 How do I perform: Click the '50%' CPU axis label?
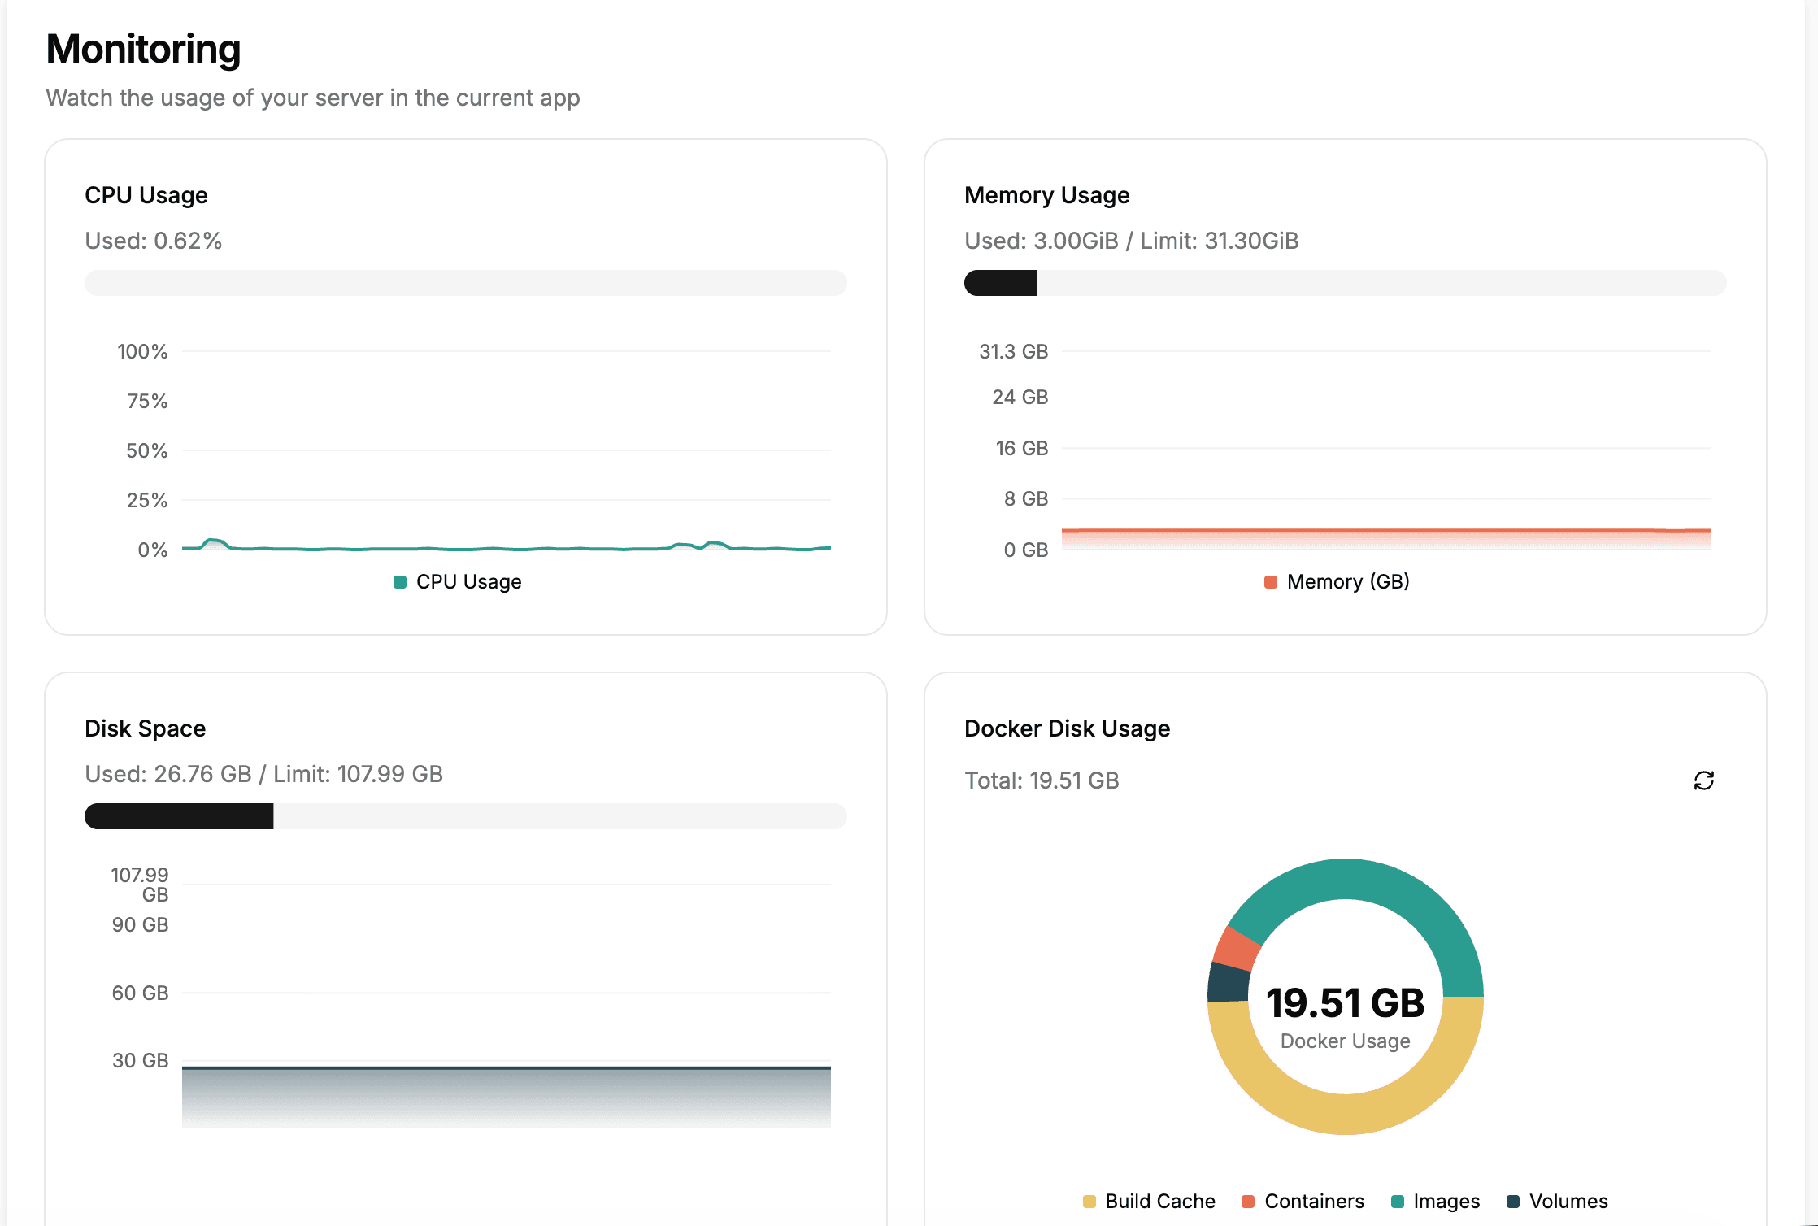tap(147, 450)
